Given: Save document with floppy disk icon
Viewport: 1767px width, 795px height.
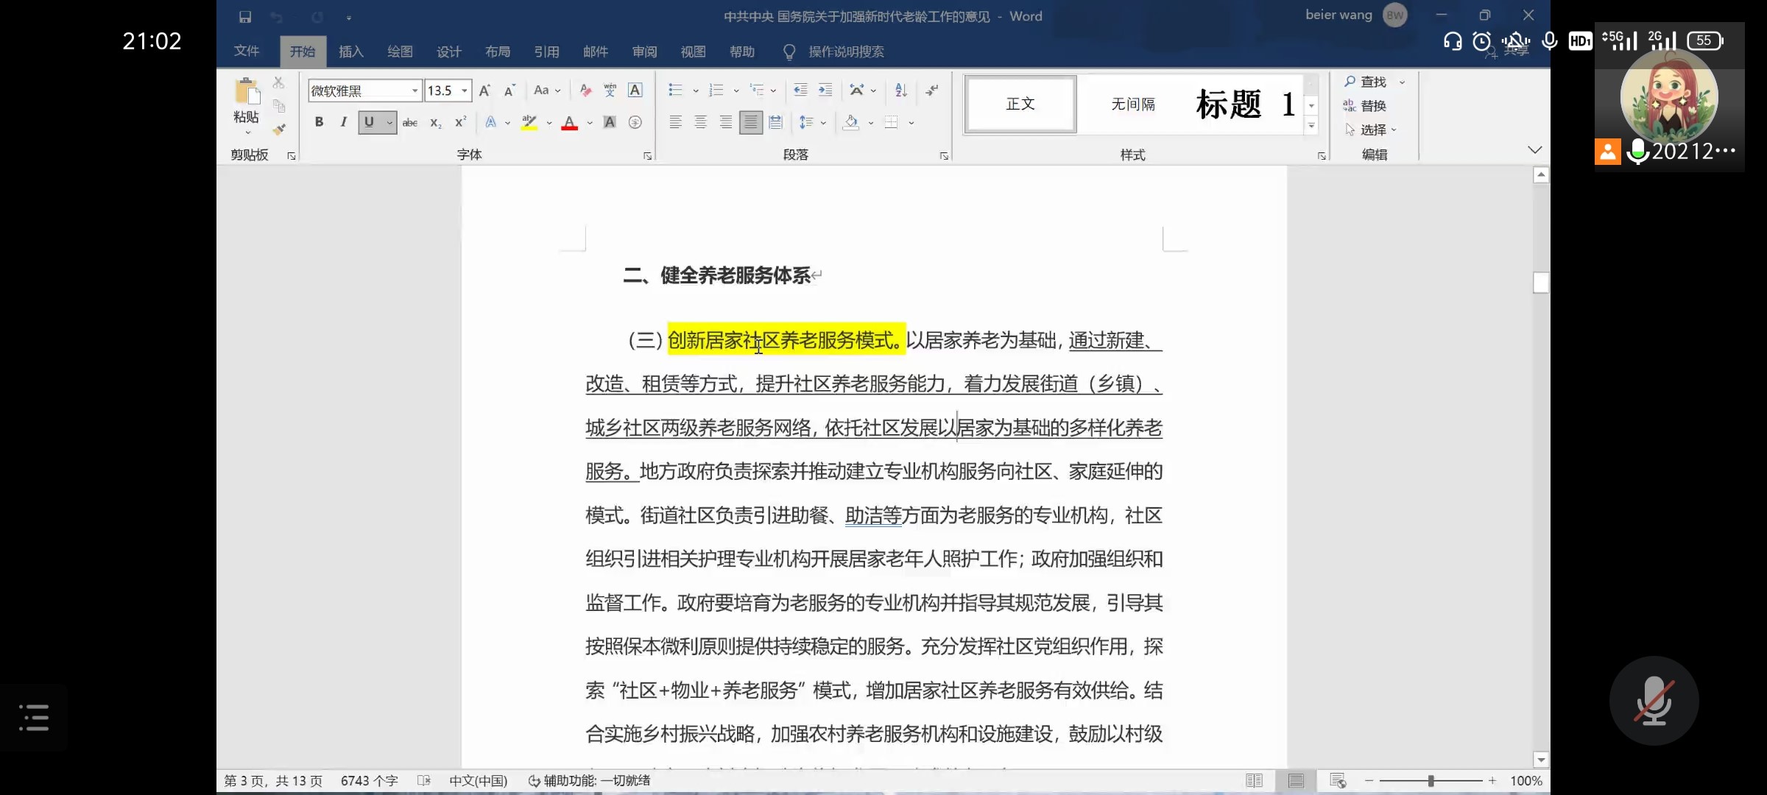Looking at the screenshot, I should (x=245, y=16).
